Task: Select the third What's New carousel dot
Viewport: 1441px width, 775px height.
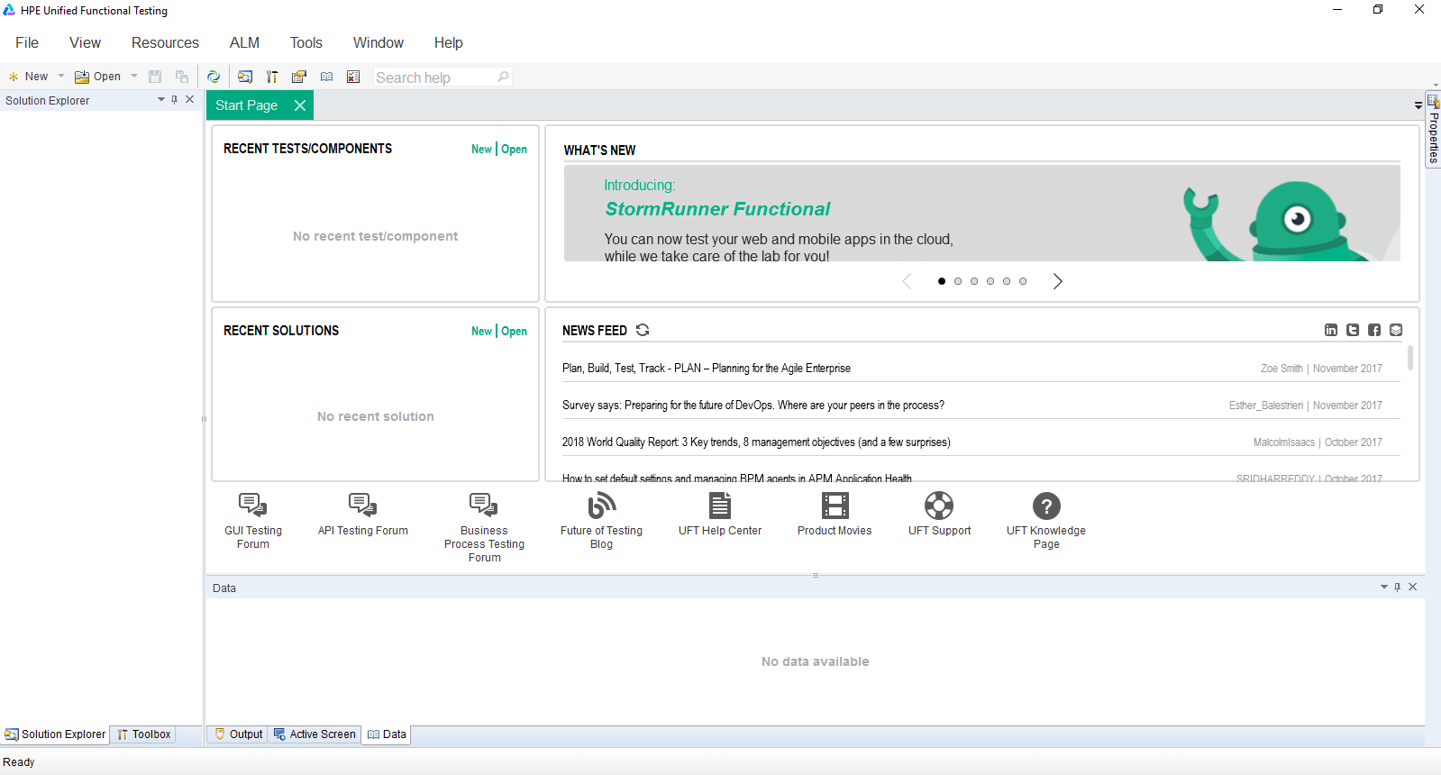Action: click(x=974, y=281)
